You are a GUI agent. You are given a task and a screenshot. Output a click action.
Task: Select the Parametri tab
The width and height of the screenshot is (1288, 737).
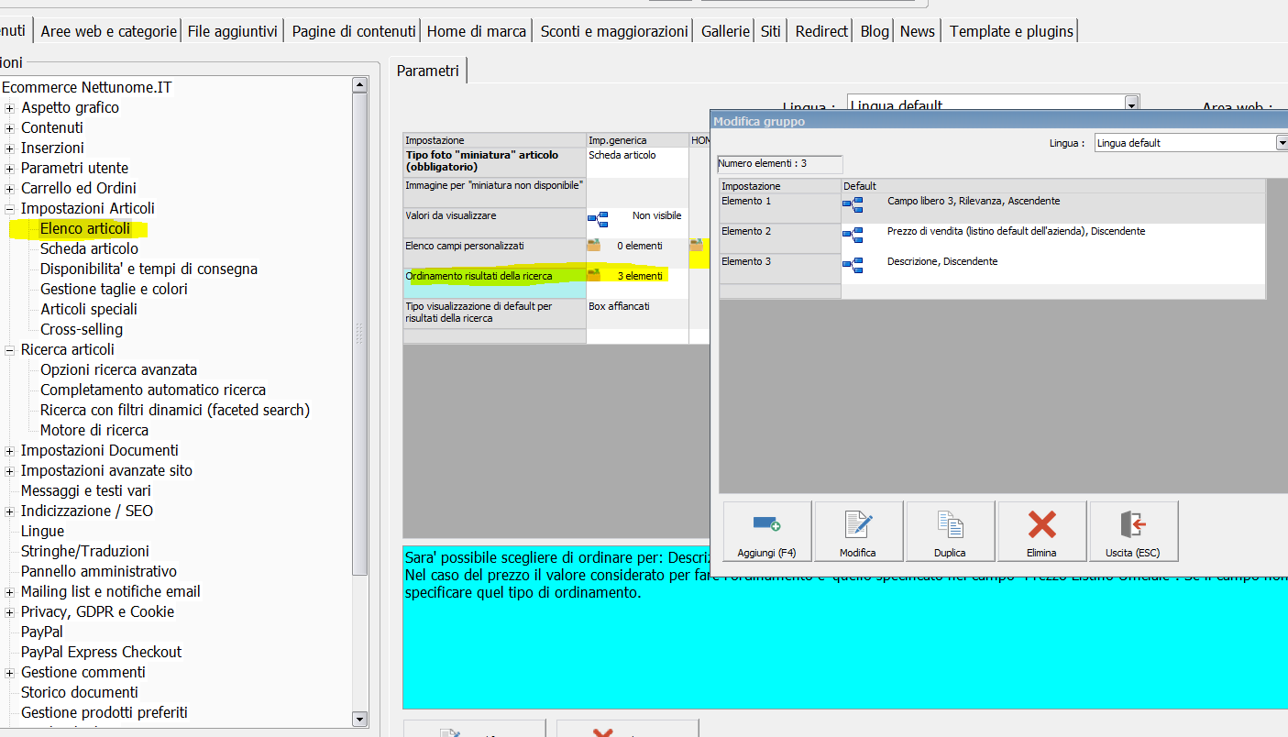click(428, 71)
